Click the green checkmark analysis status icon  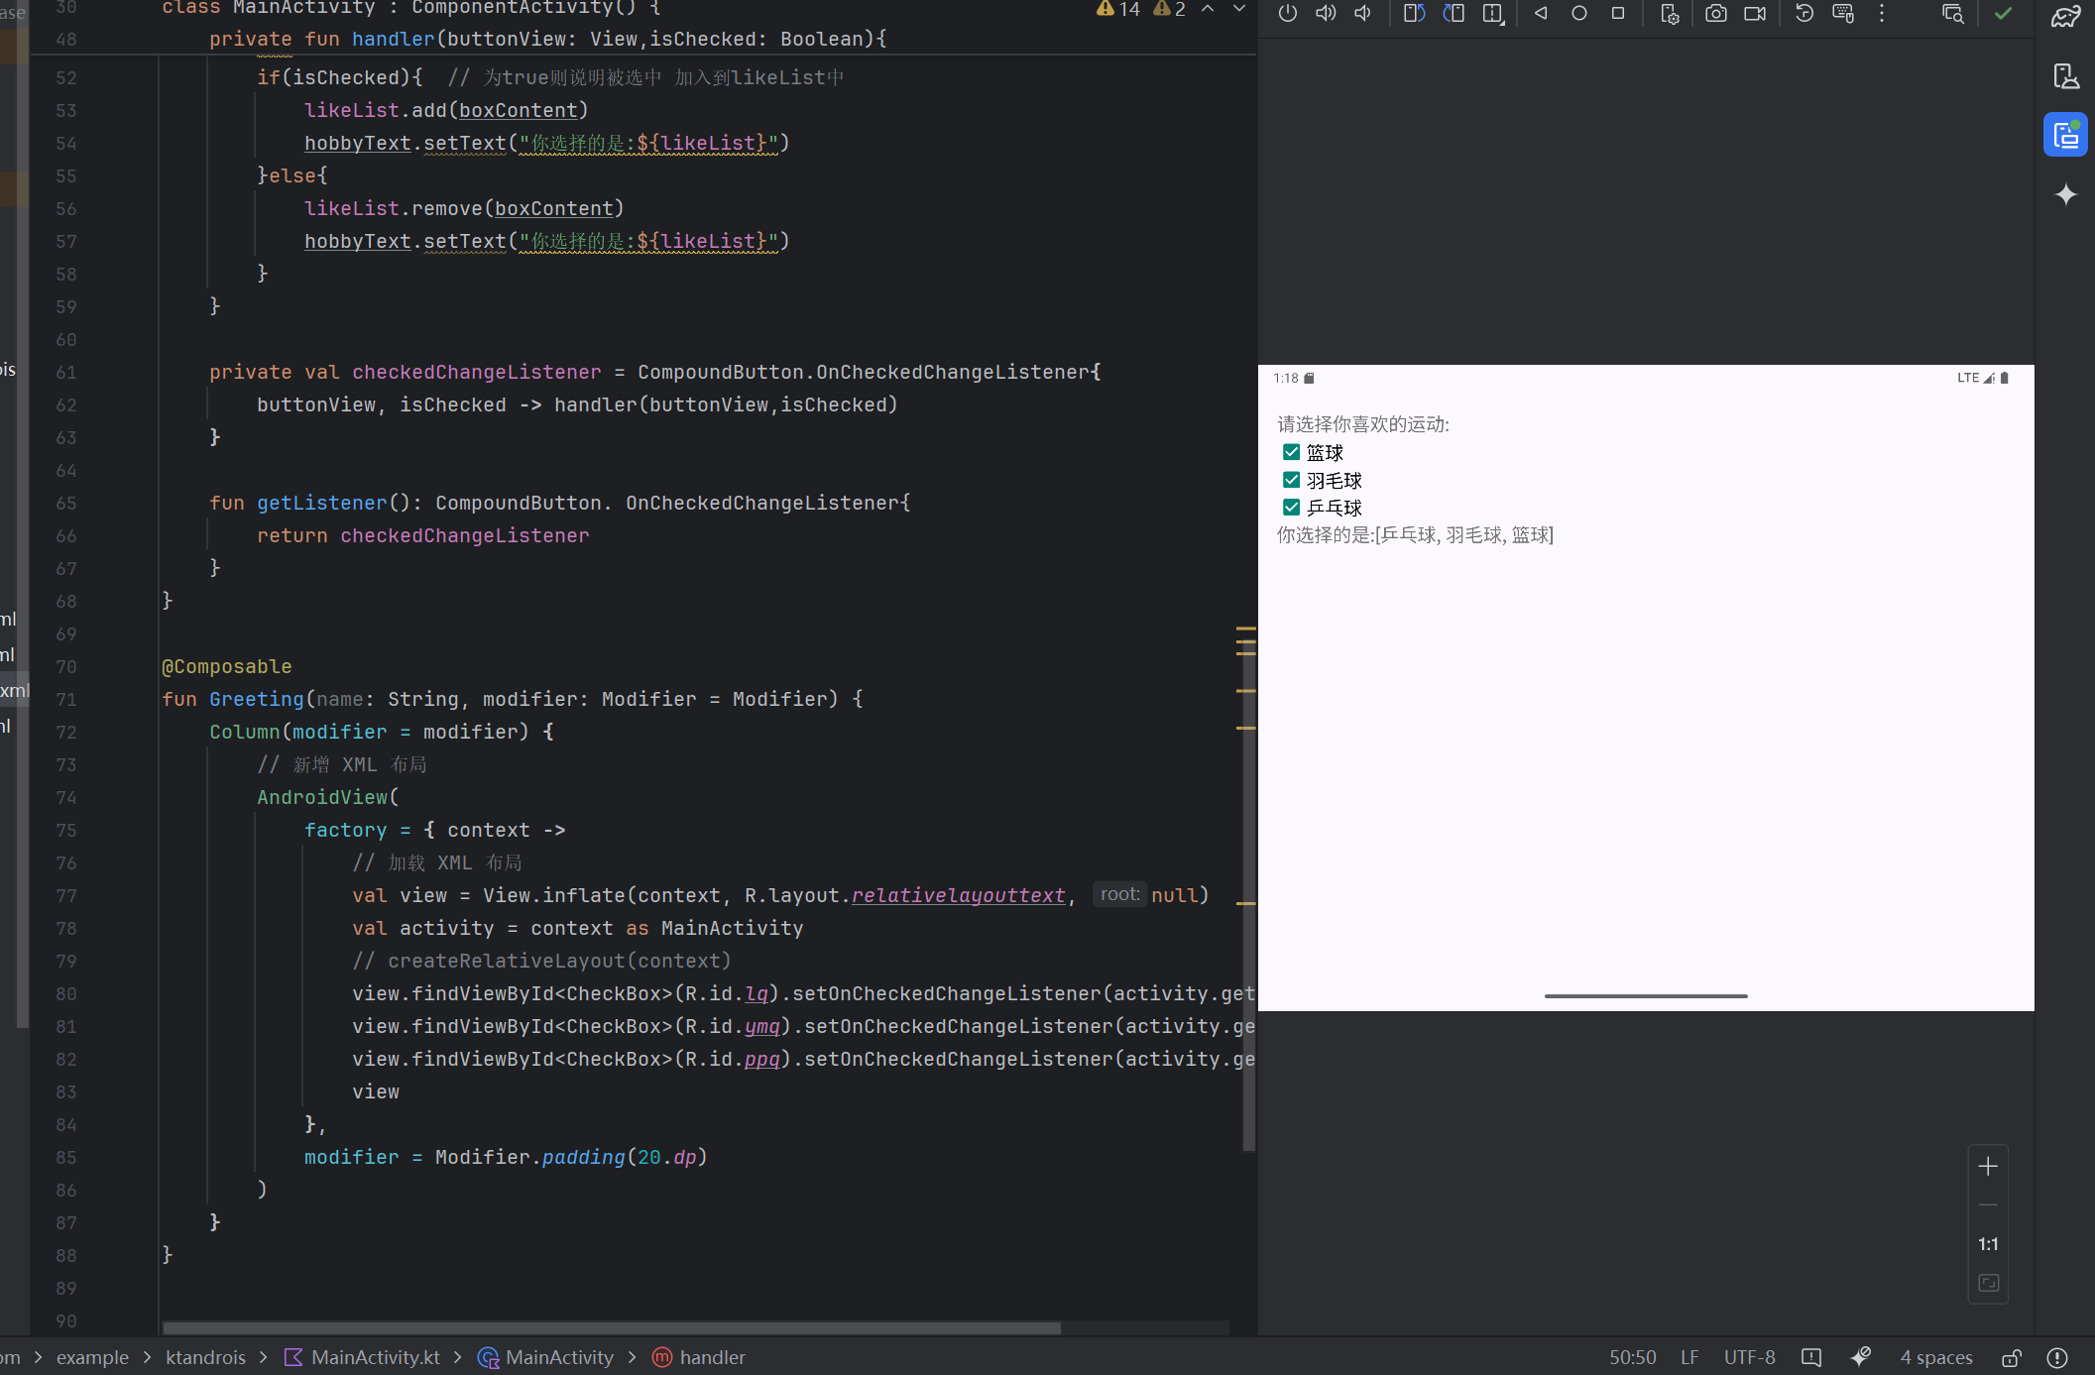pyautogui.click(x=2004, y=14)
